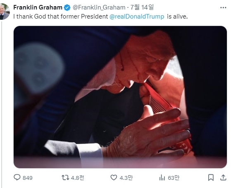
Task: Toggle the bookmark icon for this post
Action: (x=211, y=178)
